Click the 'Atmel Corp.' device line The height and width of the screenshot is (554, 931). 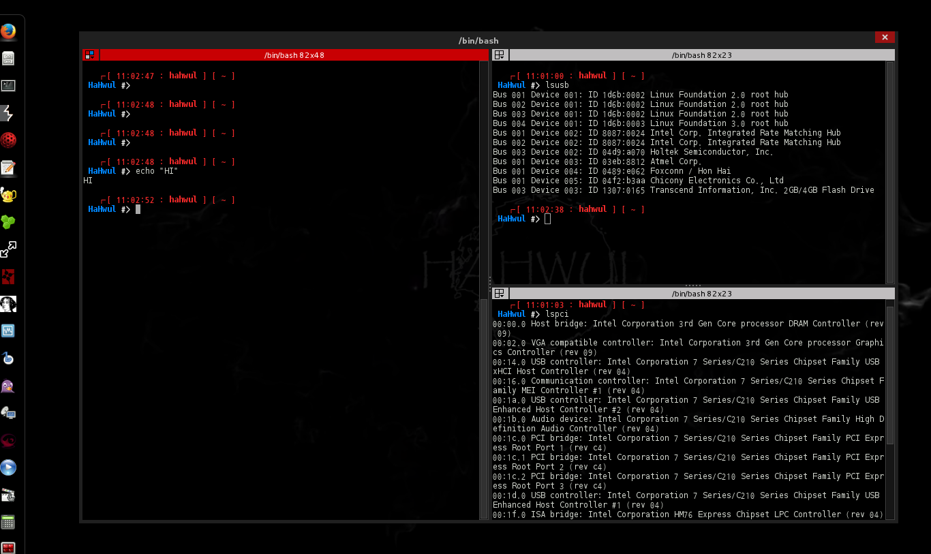(597, 161)
